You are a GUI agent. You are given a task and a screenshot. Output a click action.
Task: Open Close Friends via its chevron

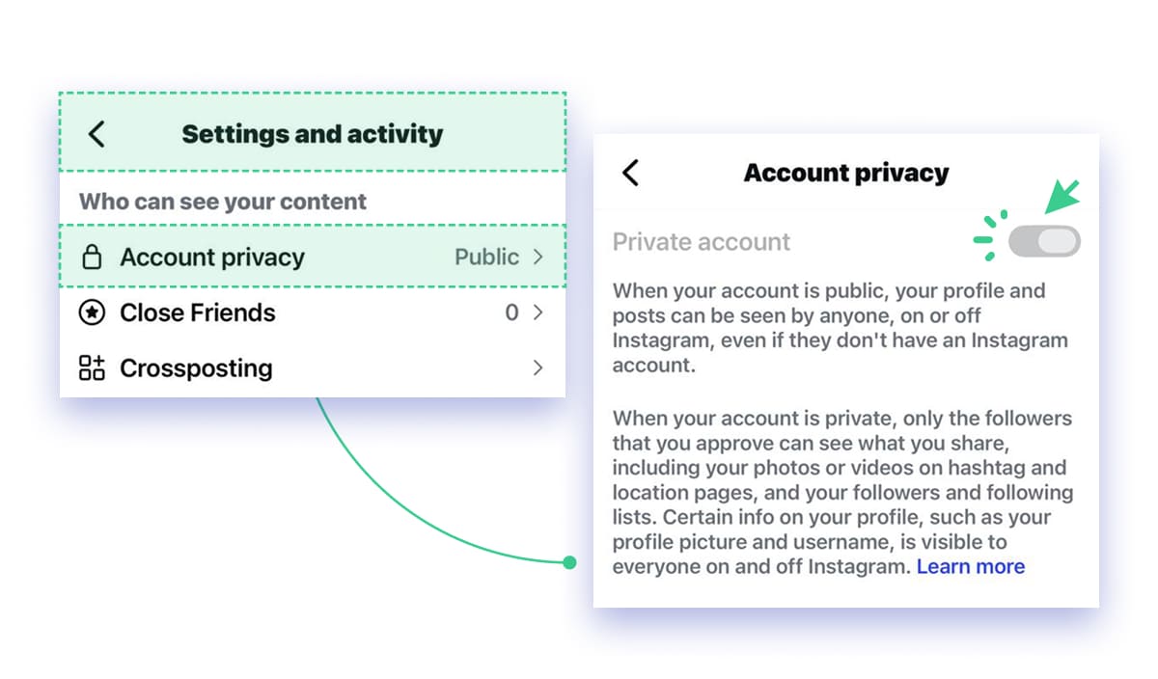coord(538,312)
